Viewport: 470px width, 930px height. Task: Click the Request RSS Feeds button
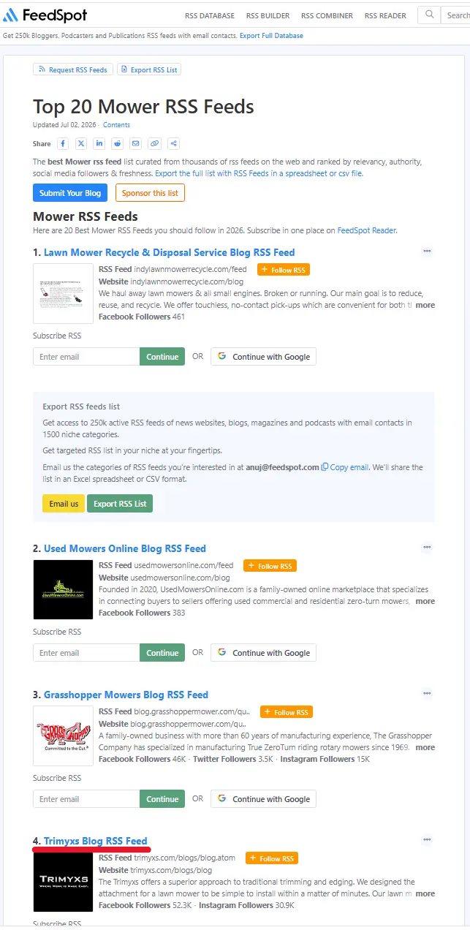[x=72, y=69]
